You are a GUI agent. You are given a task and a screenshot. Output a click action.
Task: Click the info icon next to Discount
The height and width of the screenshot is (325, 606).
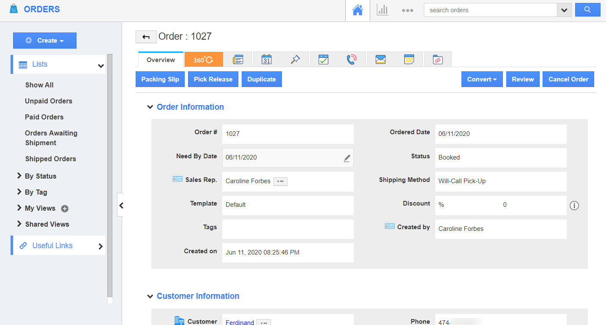click(x=574, y=206)
